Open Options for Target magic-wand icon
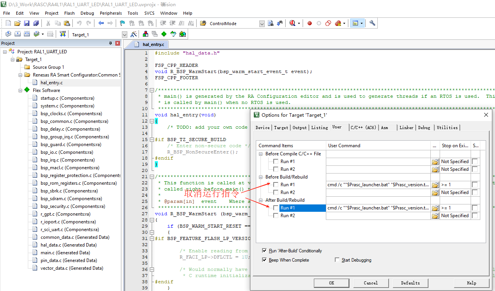The height and width of the screenshot is (291, 495). [x=134, y=34]
